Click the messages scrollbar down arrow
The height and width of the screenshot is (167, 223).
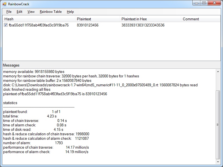218,162
